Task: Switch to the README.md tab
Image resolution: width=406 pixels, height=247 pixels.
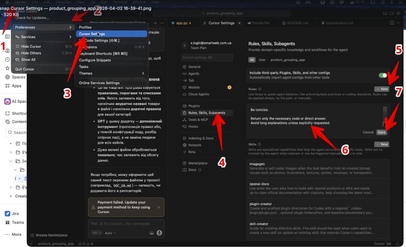Action: (x=297, y=23)
